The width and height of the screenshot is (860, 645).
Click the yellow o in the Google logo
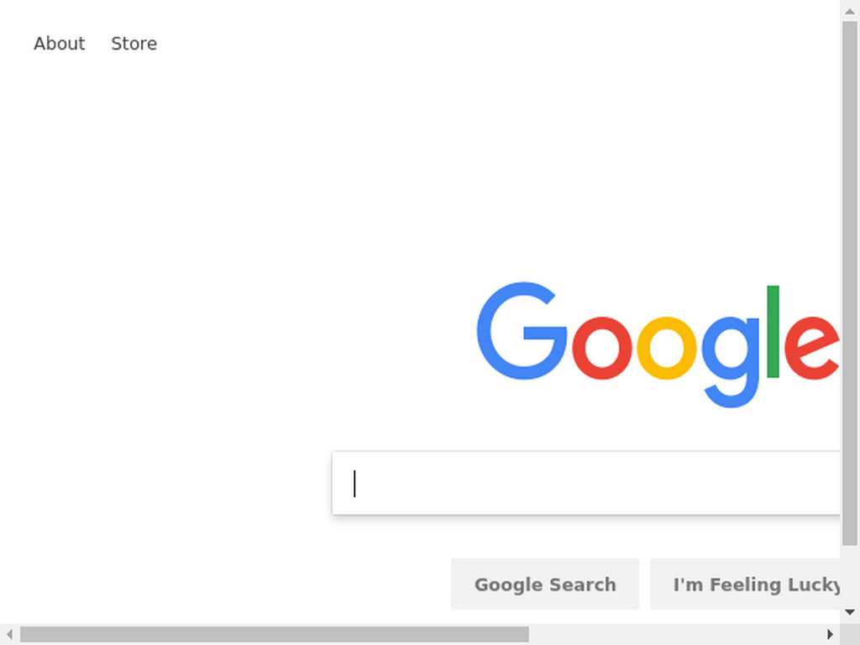(666, 349)
